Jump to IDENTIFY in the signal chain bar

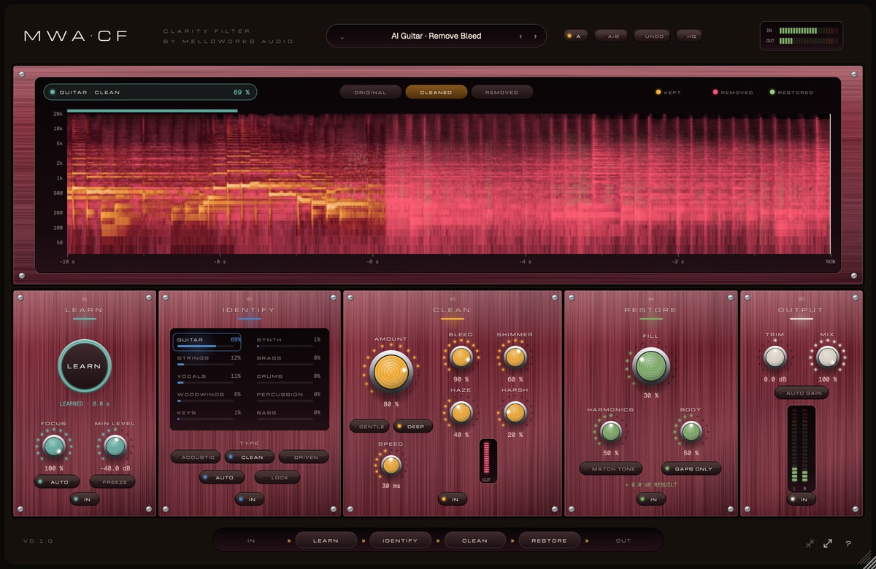pos(401,541)
